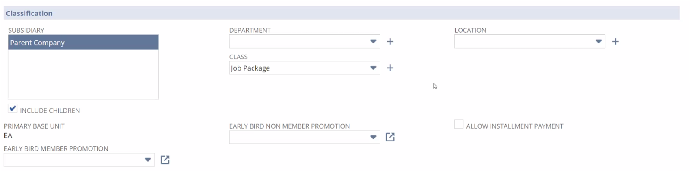691x172 pixels.
Task: Expand the Location dropdown arrow
Action: (x=599, y=42)
